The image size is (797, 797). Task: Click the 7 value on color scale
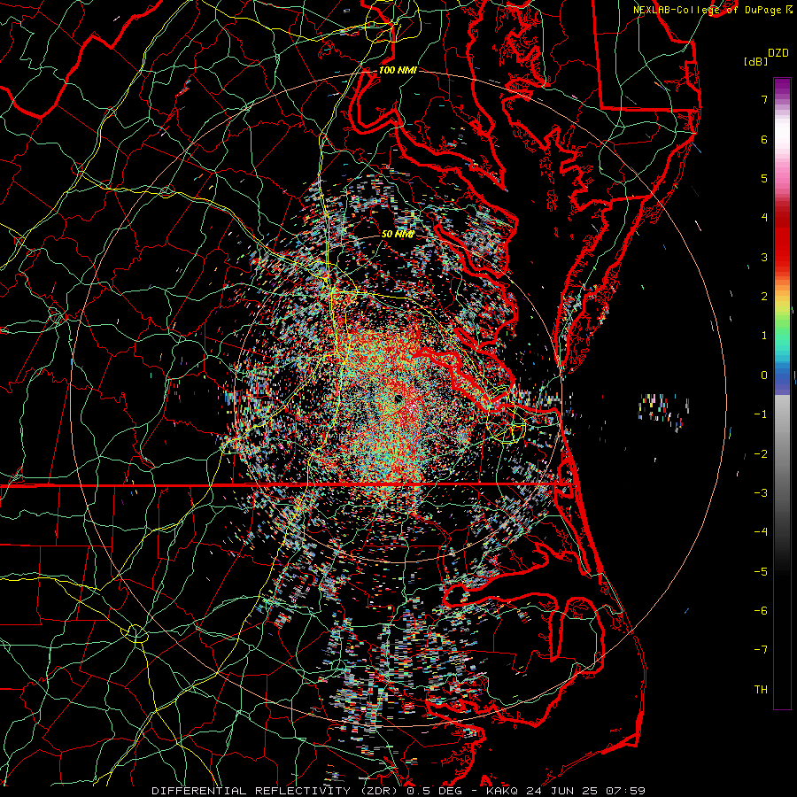(764, 99)
